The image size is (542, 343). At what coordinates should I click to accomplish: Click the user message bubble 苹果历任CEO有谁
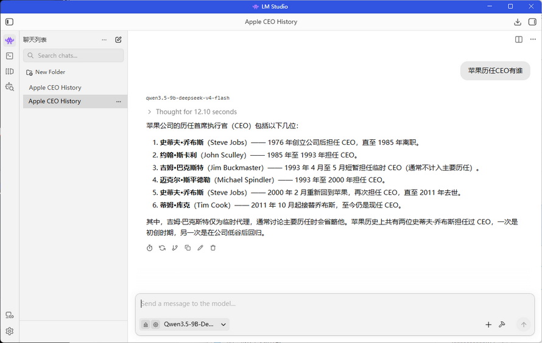pos(495,71)
